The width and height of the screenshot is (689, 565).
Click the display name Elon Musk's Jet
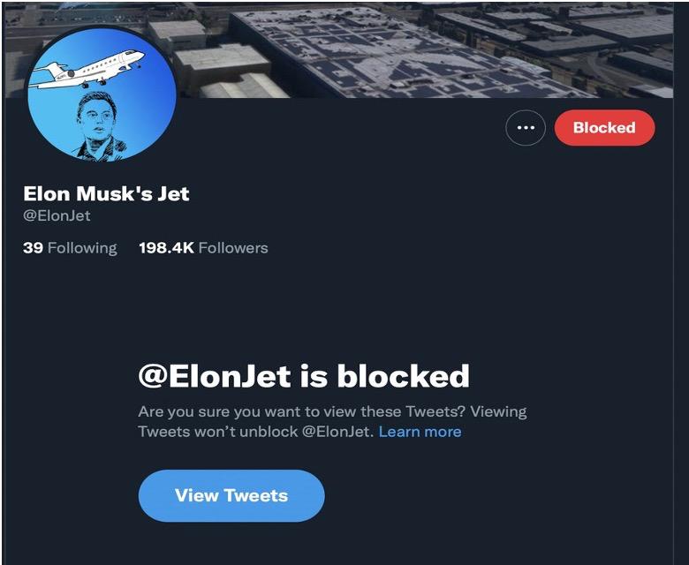pos(106,193)
